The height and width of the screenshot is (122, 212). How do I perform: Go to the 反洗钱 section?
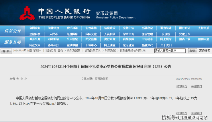tap(166, 34)
